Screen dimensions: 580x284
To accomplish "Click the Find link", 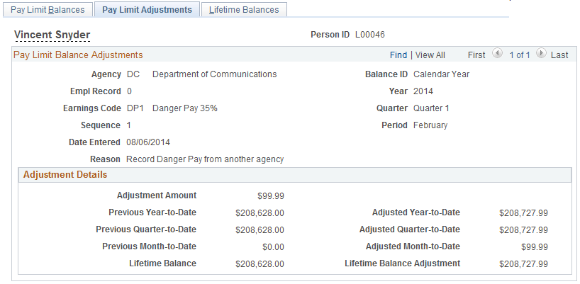I will tap(398, 55).
